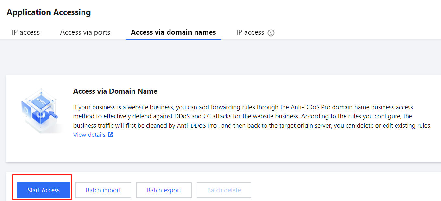Open the View details link
441x201 pixels.
[89, 135]
